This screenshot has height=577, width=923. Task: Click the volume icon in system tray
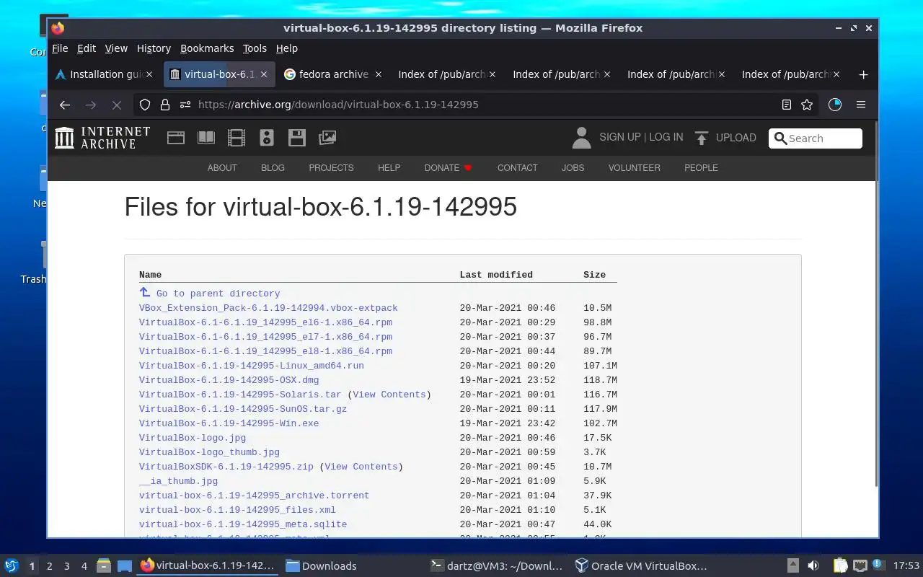coord(813,566)
